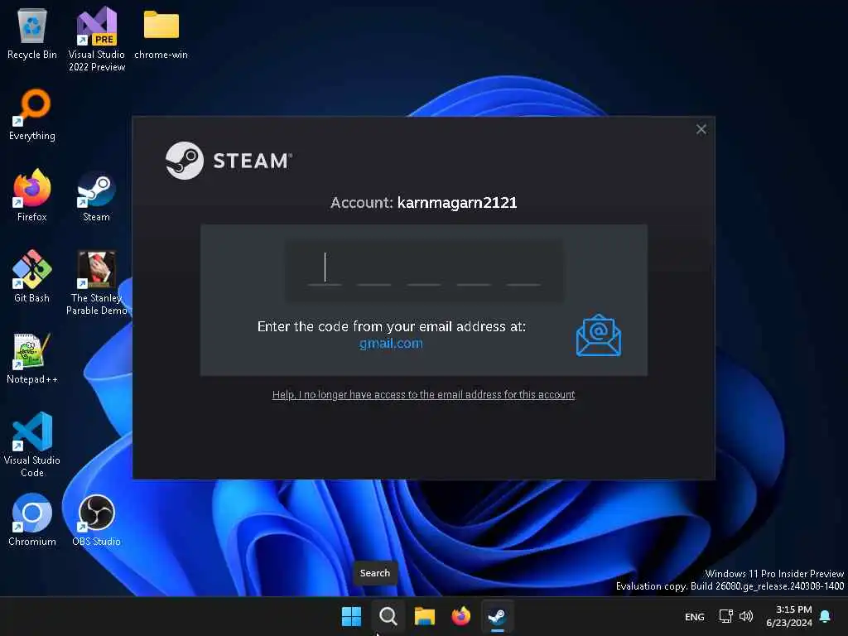
Task: Click the gmail.com address text
Action: 391,344
